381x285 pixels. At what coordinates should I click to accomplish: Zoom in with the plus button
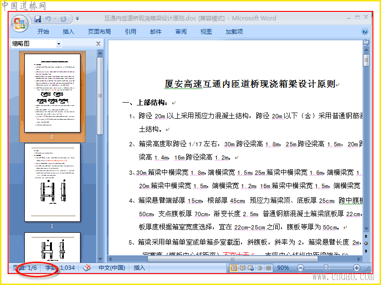point(356,268)
